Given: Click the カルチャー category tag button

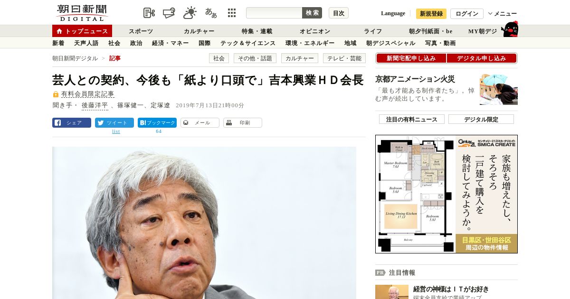Looking at the screenshot, I should tap(300, 58).
